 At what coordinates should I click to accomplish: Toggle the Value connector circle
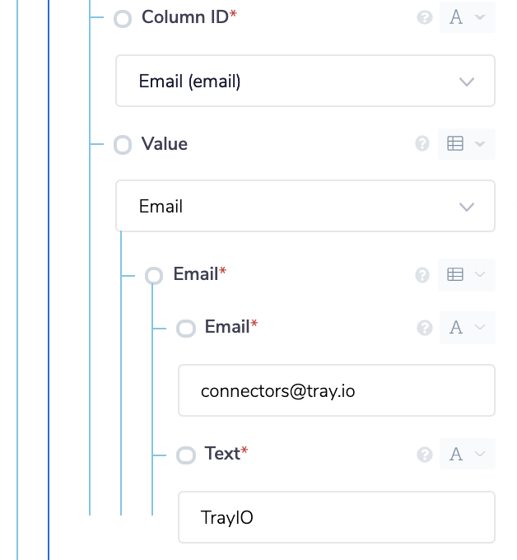[123, 146]
